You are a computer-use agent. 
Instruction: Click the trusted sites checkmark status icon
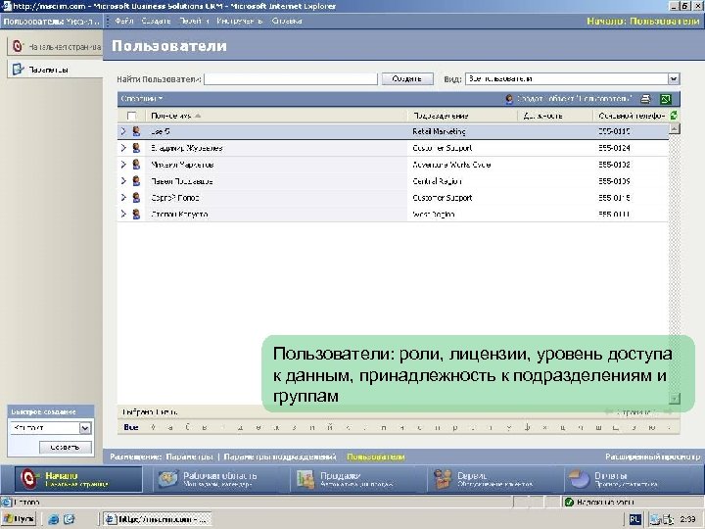click(569, 502)
